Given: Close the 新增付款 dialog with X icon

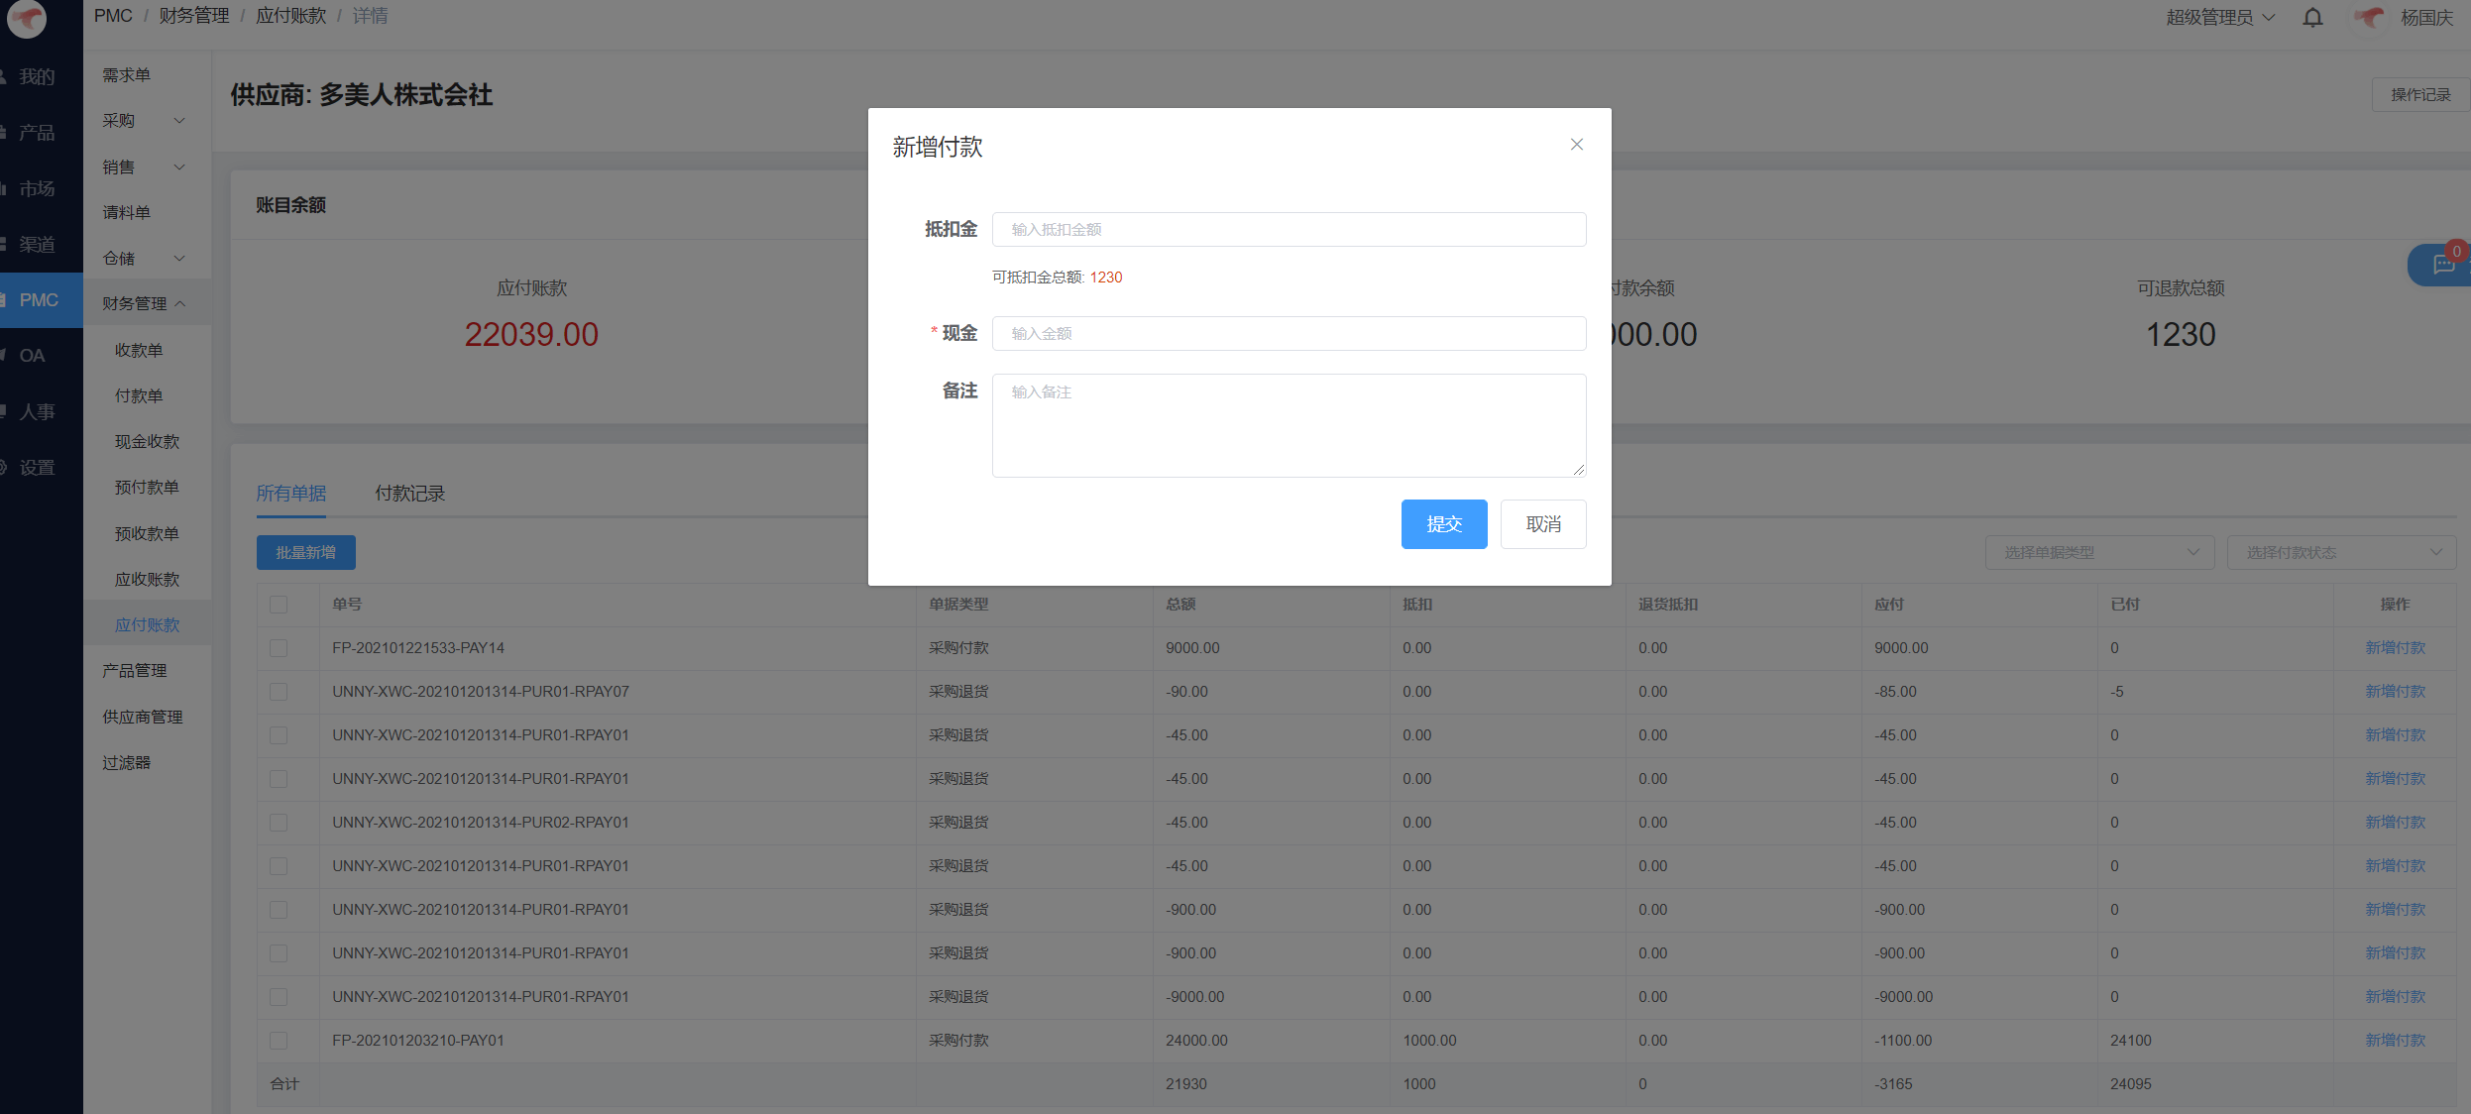Looking at the screenshot, I should pyautogui.click(x=1576, y=145).
